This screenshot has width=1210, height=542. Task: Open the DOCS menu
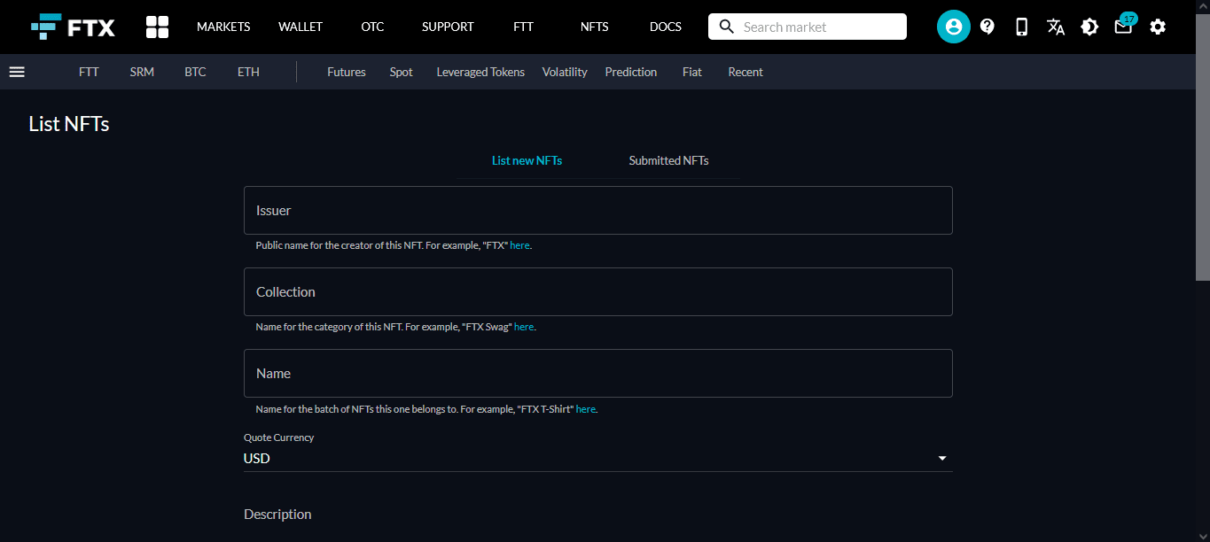pos(666,27)
